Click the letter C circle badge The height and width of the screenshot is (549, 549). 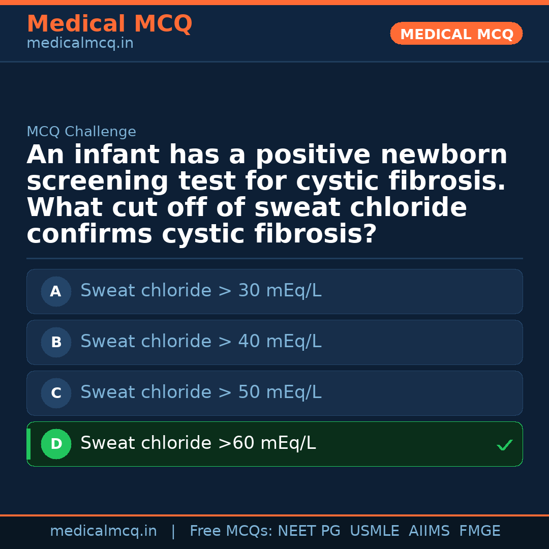(x=56, y=393)
